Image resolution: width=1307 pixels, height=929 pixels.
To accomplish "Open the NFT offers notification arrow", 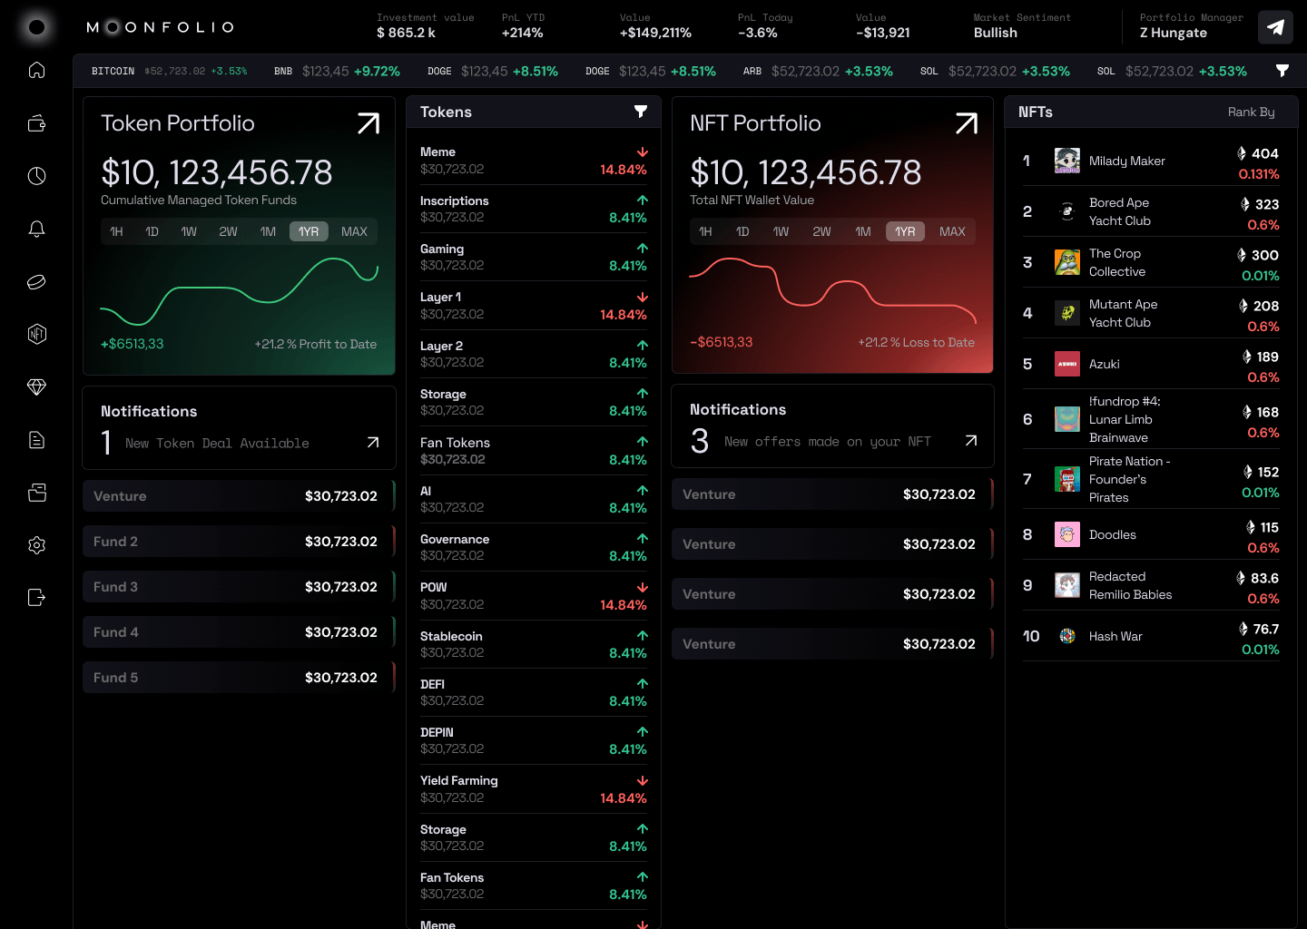I will [x=971, y=441].
